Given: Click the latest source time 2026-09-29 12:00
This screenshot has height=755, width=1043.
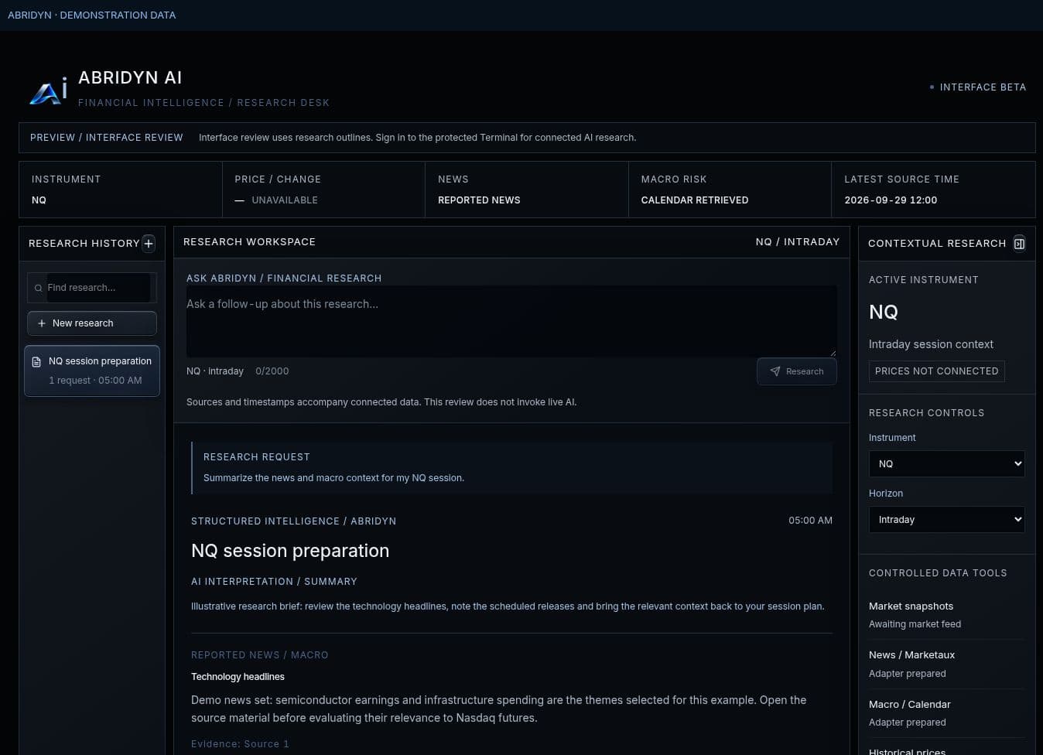Looking at the screenshot, I should point(891,200).
